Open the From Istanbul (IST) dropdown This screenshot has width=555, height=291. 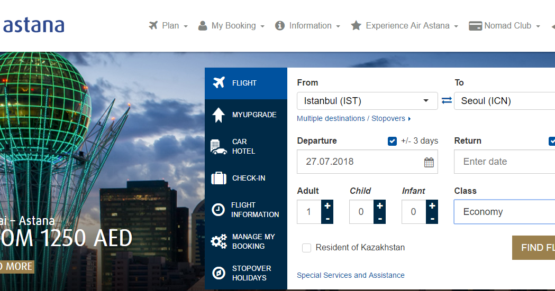tap(367, 101)
